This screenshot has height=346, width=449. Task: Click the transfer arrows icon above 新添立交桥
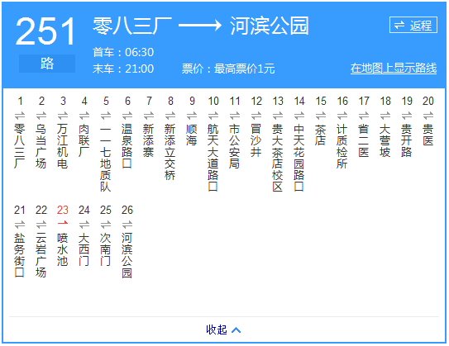pyautogui.click(x=170, y=116)
